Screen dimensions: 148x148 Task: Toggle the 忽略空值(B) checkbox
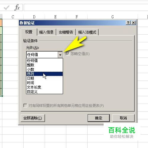click(67, 54)
